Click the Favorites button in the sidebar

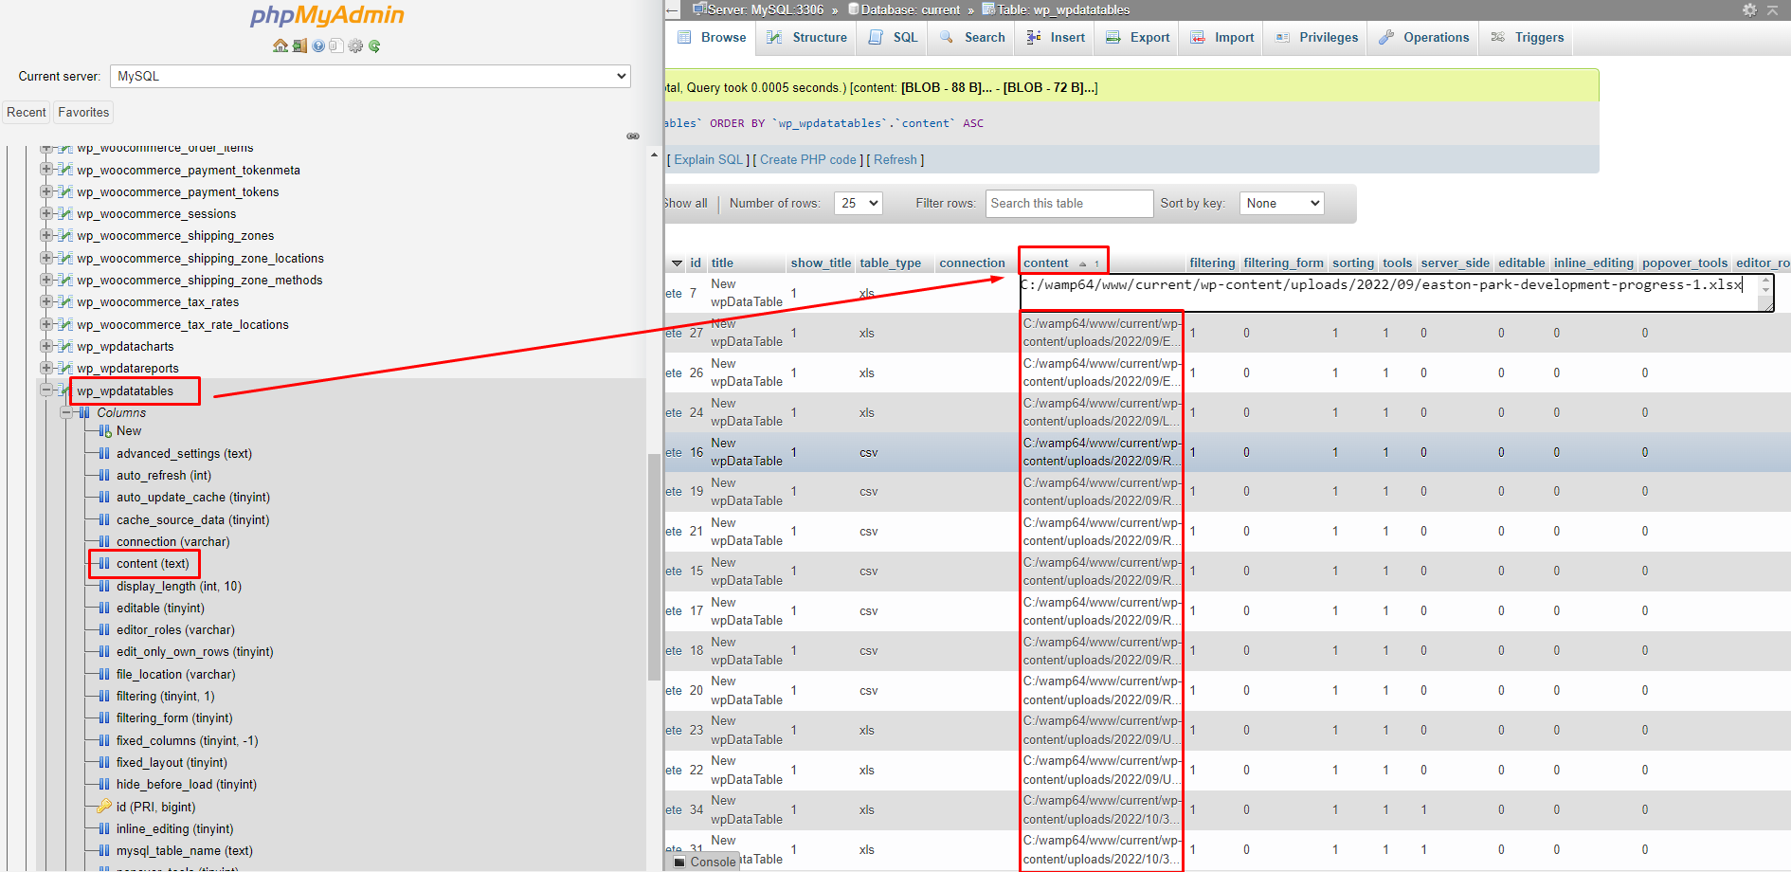[83, 112]
